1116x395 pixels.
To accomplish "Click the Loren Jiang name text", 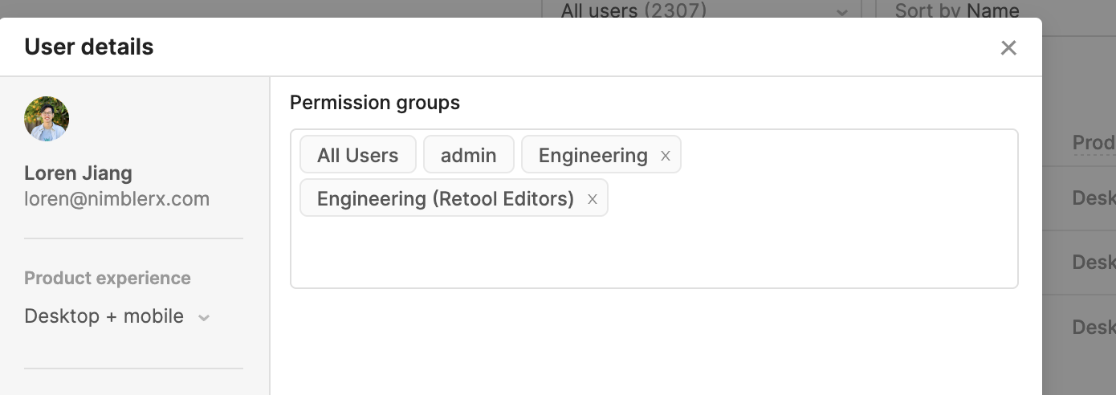I will (x=78, y=173).
